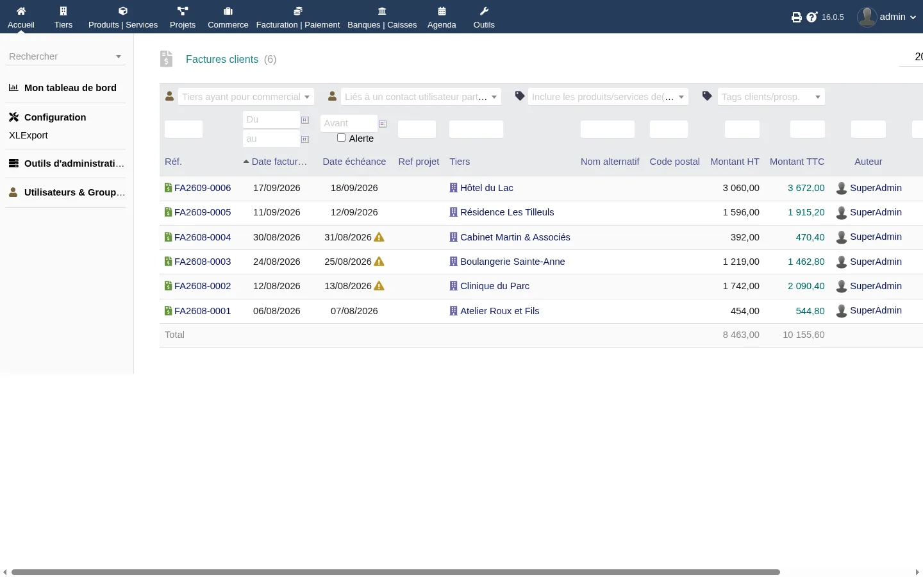Click the Factures clients document icon
This screenshot has height=577, width=923.
coord(167,59)
